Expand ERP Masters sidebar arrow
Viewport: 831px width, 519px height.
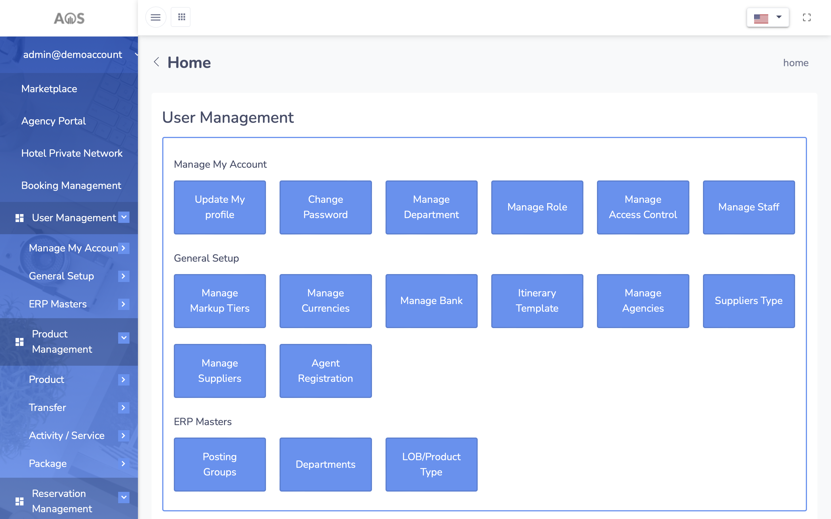(124, 304)
